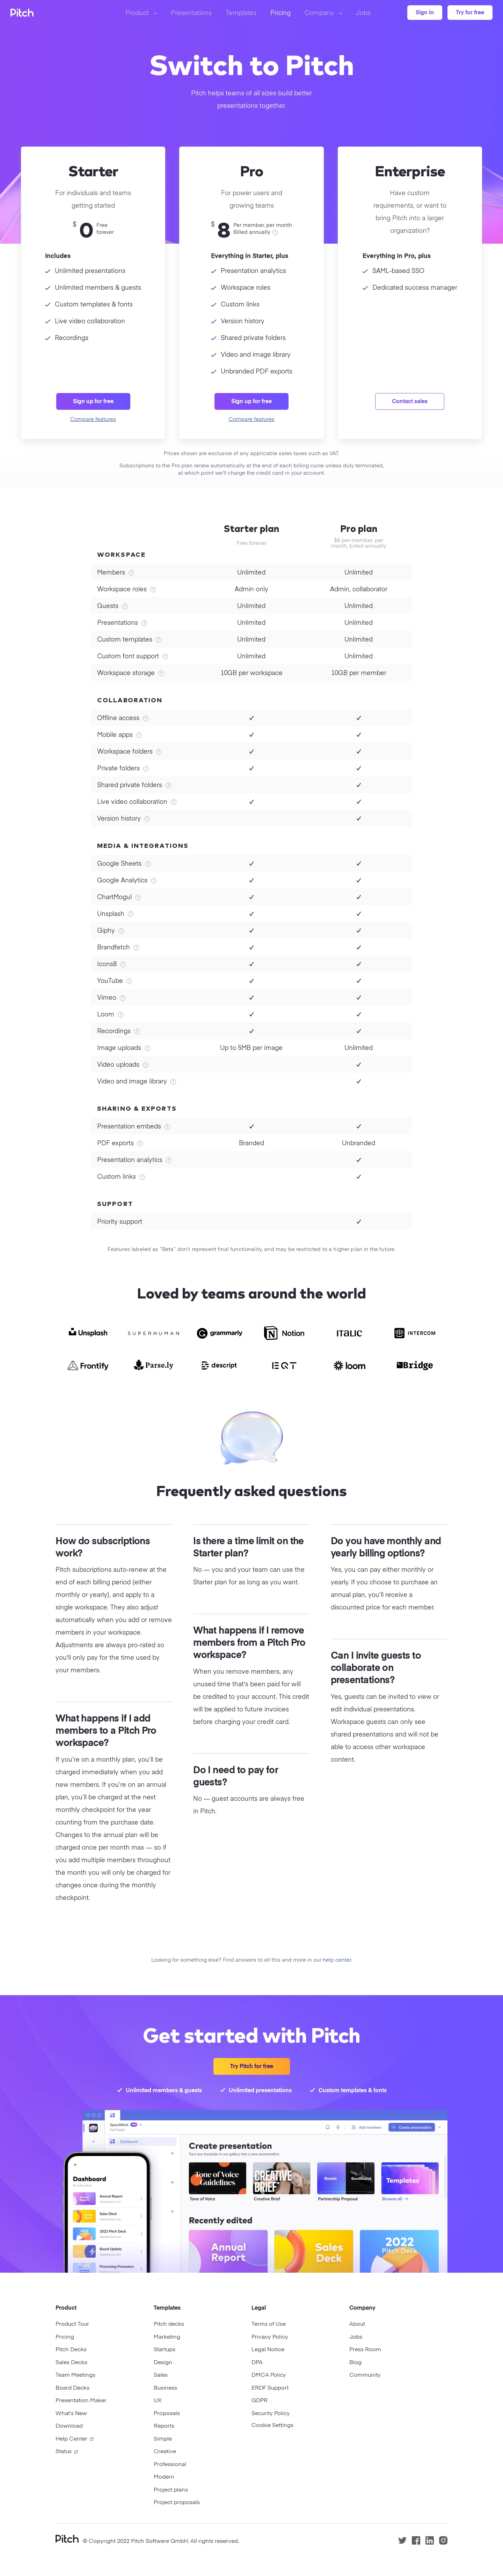
Task: Click the yellow Try Pitch for free button
Action: point(251,2066)
